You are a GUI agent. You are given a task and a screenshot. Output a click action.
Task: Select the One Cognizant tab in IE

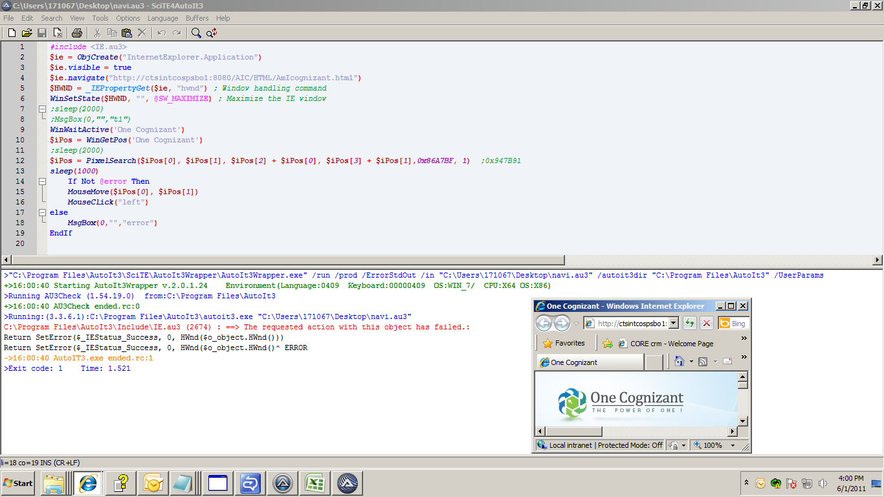pos(590,362)
